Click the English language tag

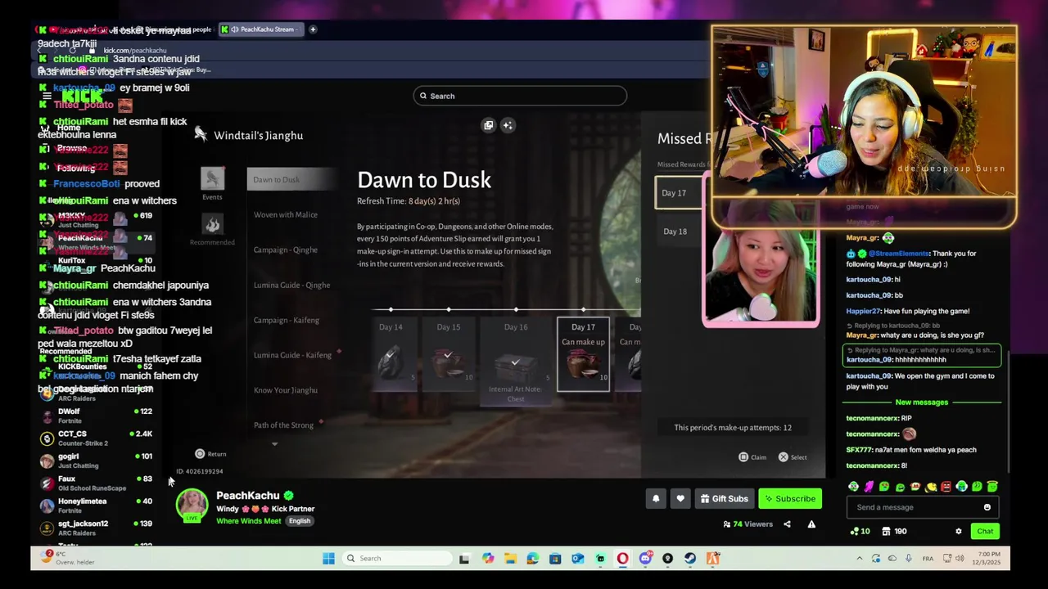point(300,521)
